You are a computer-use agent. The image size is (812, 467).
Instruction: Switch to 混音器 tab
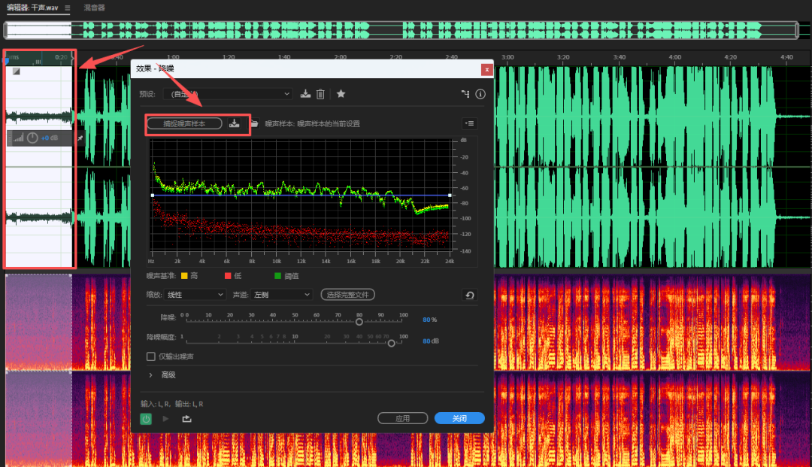pos(94,8)
